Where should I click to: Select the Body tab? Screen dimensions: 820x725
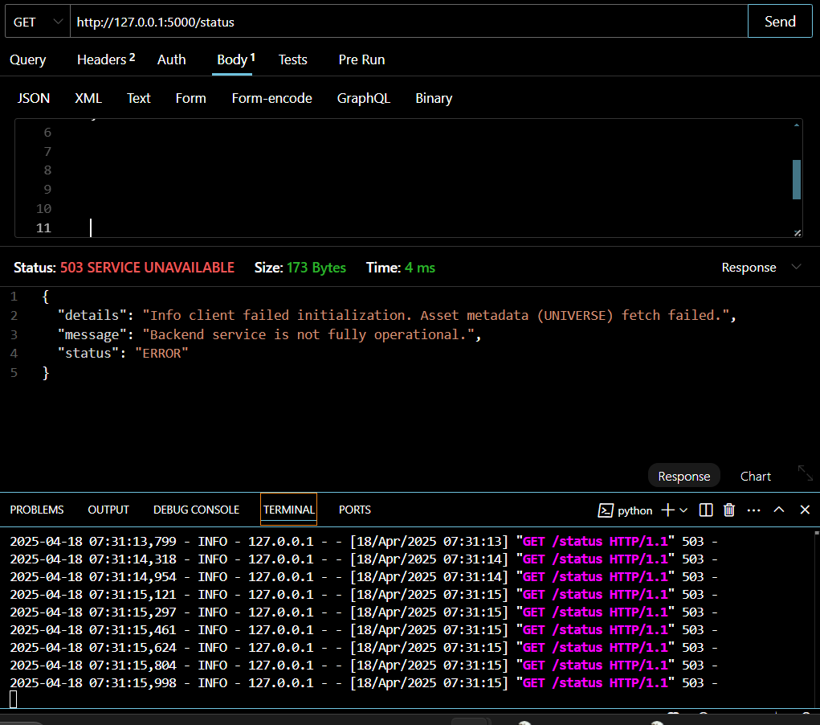click(235, 59)
